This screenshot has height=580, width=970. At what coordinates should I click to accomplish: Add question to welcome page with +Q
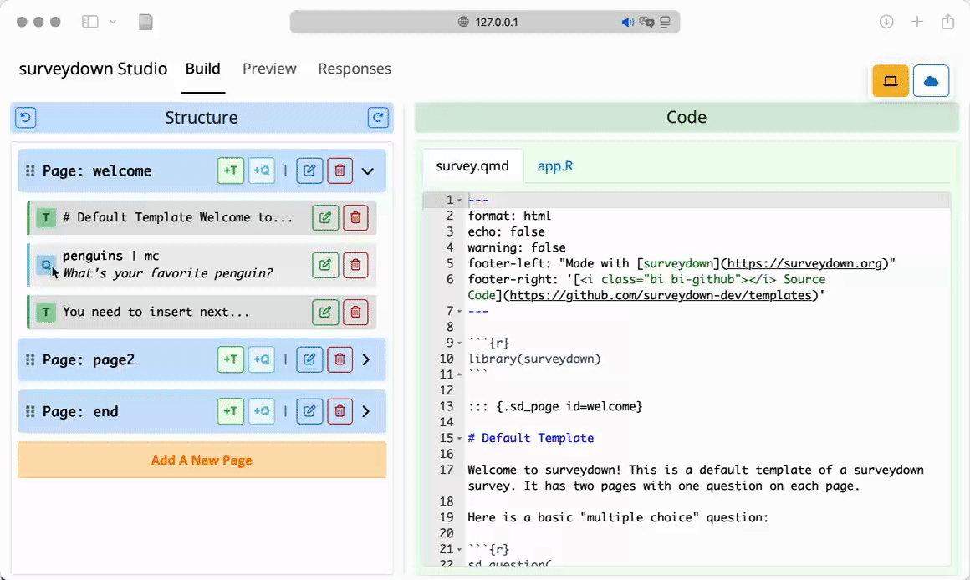tap(262, 170)
